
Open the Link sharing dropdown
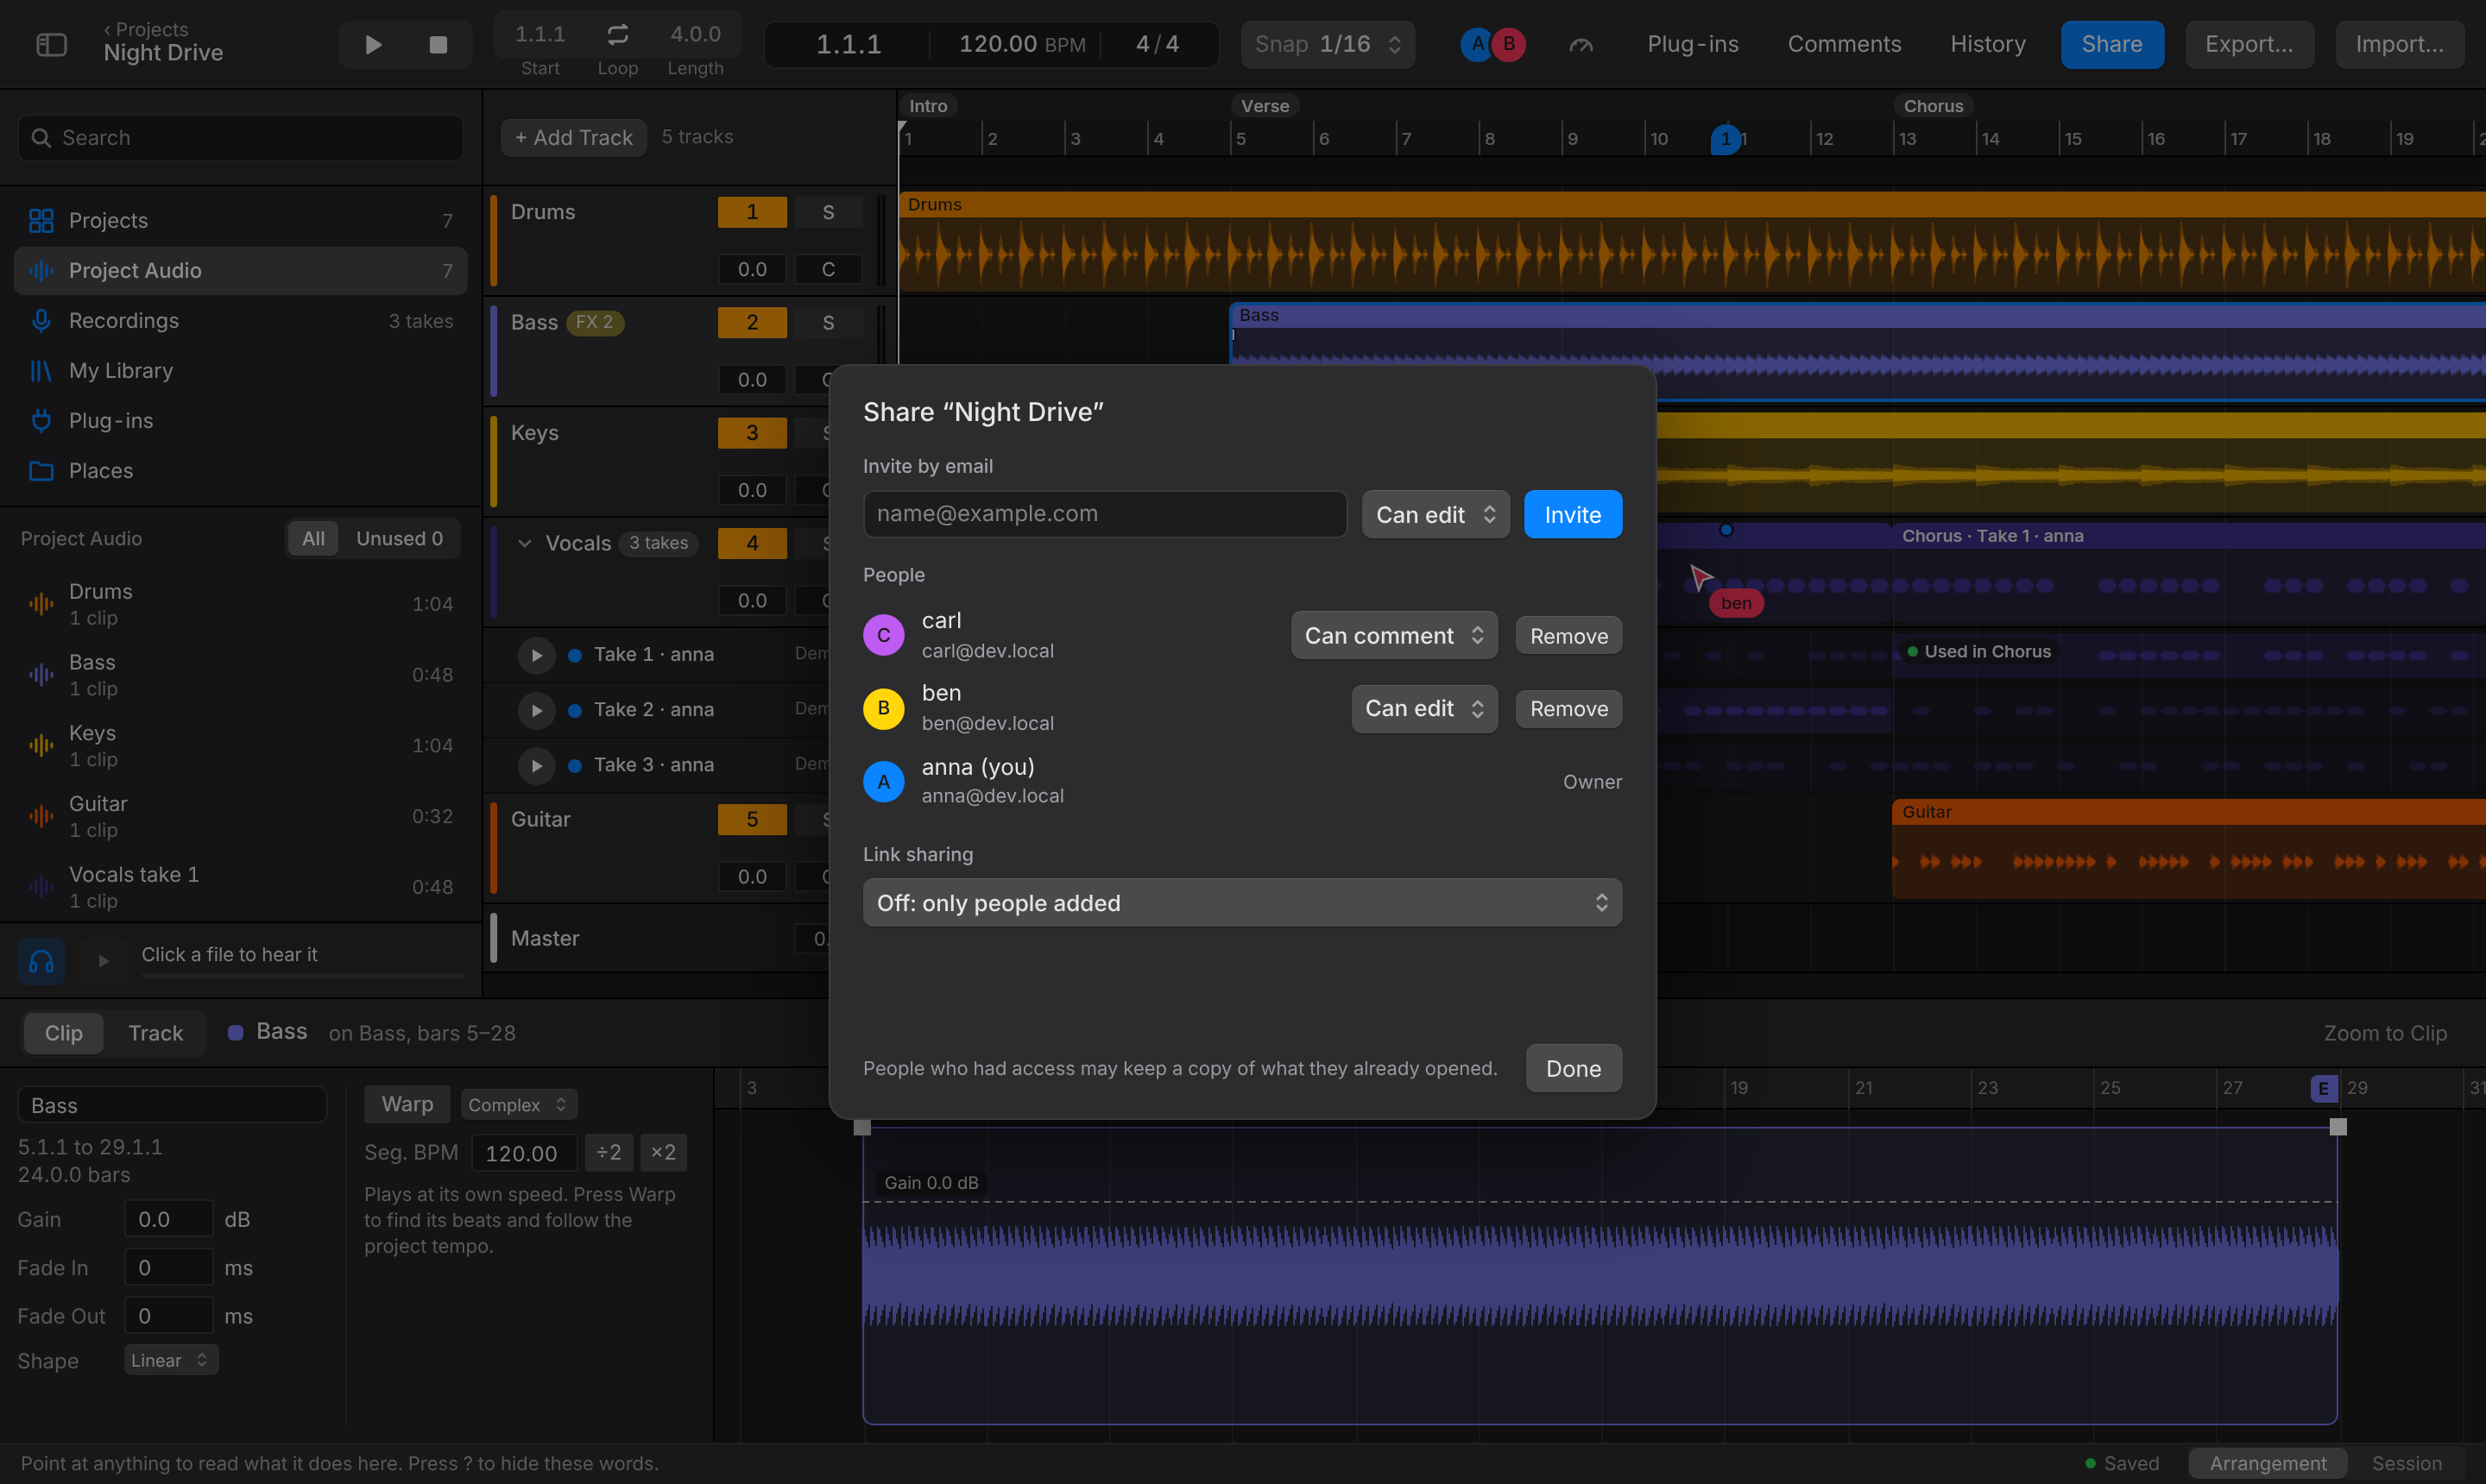click(x=1242, y=903)
